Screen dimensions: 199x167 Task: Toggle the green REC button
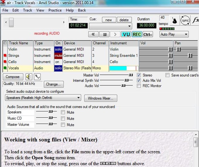pyautogui.click(x=137, y=34)
